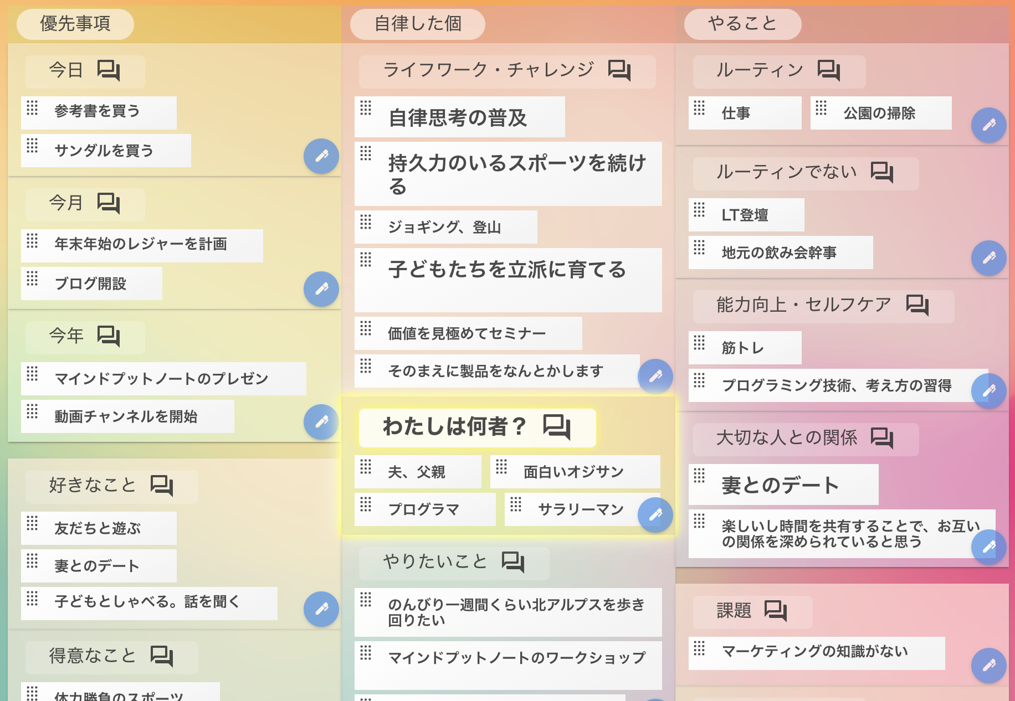The width and height of the screenshot is (1015, 701).
Task: Select the 優先事項 column header
Action: pos(75,24)
